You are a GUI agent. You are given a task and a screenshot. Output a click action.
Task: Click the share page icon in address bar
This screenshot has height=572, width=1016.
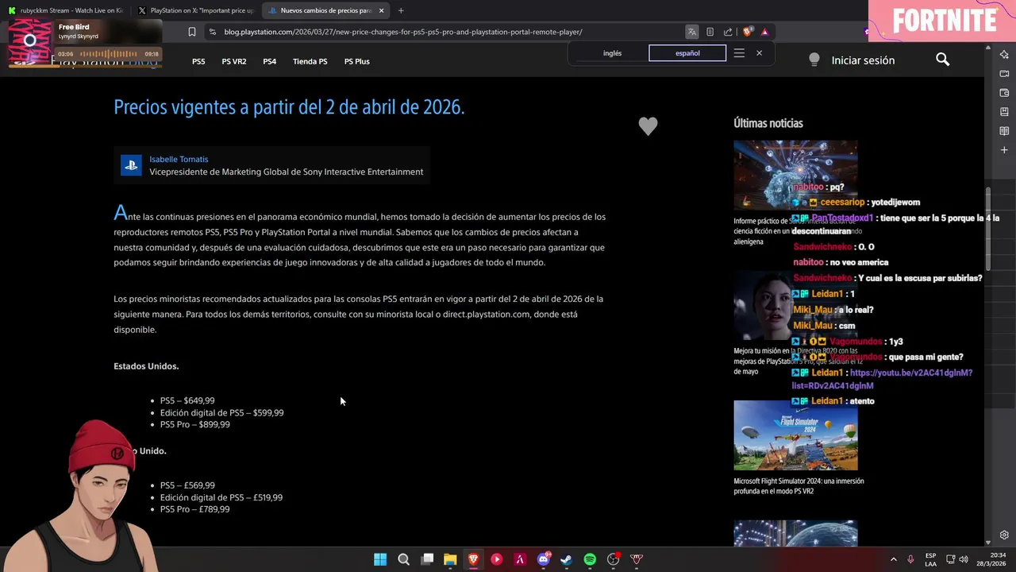(x=728, y=32)
